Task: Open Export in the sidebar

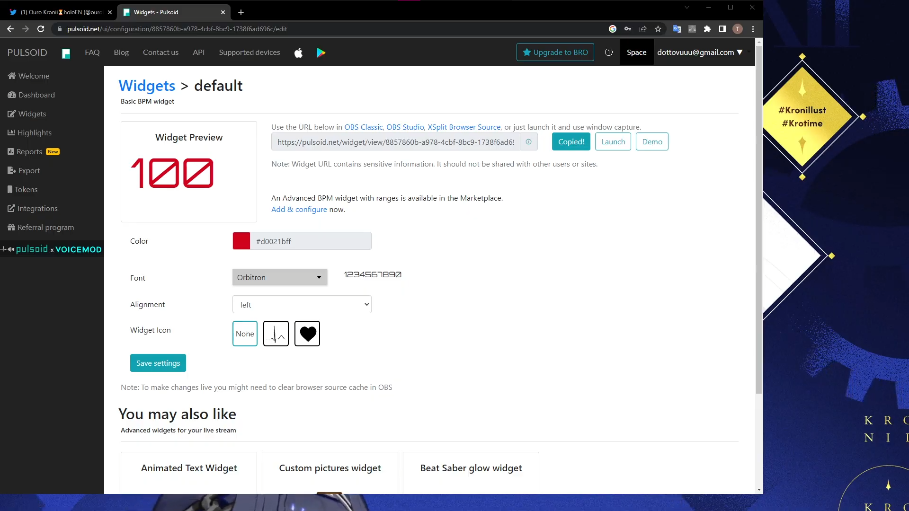Action: click(x=24, y=170)
